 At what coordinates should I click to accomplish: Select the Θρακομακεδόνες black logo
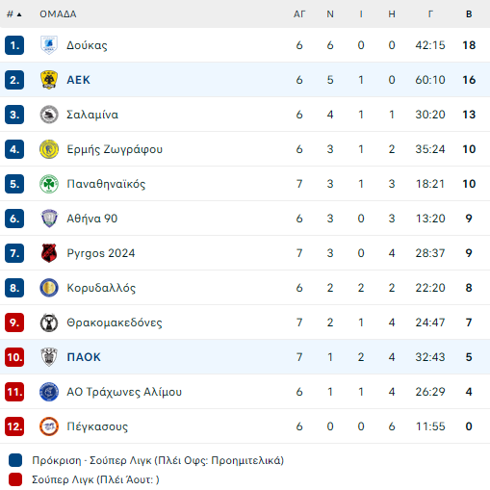pyautogui.click(x=49, y=322)
